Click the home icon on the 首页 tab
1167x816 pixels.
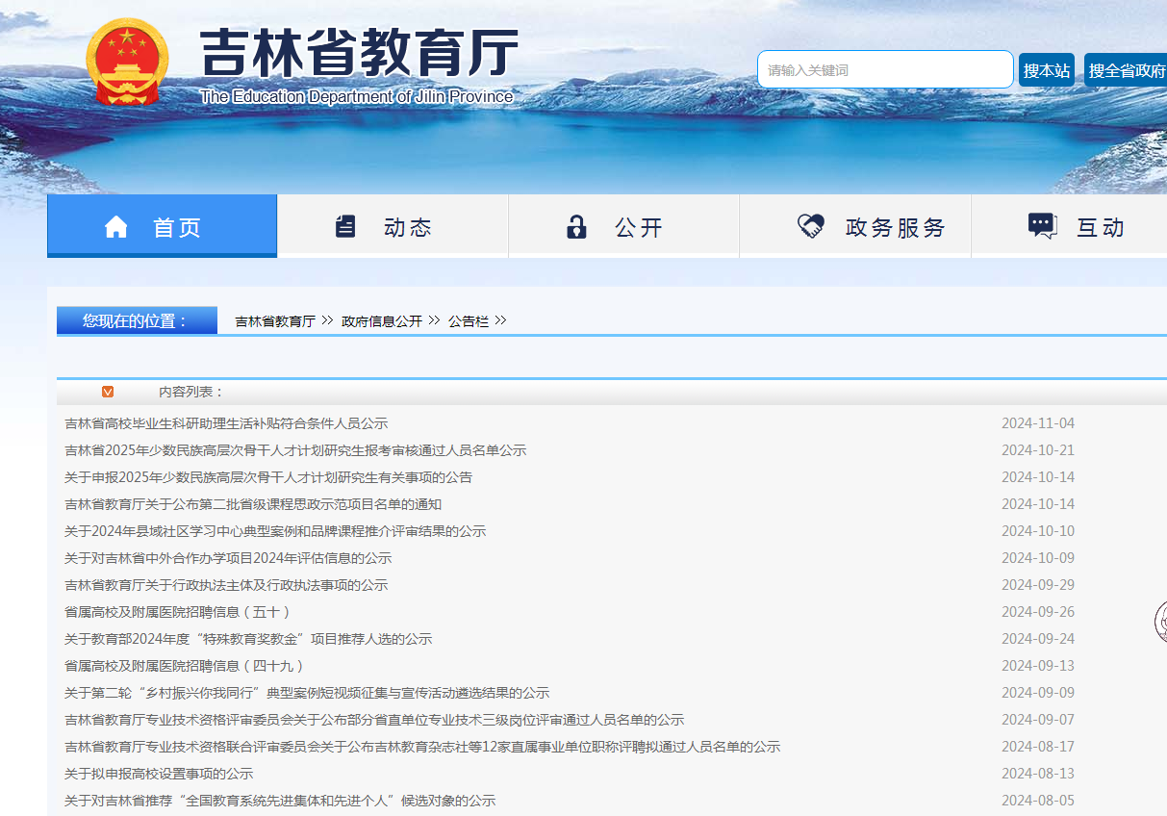tap(116, 225)
